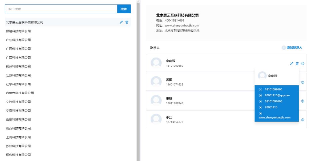Click www.zhanyunbaojia.com link in the contact popup
311x161 pixels.
pos(274,117)
